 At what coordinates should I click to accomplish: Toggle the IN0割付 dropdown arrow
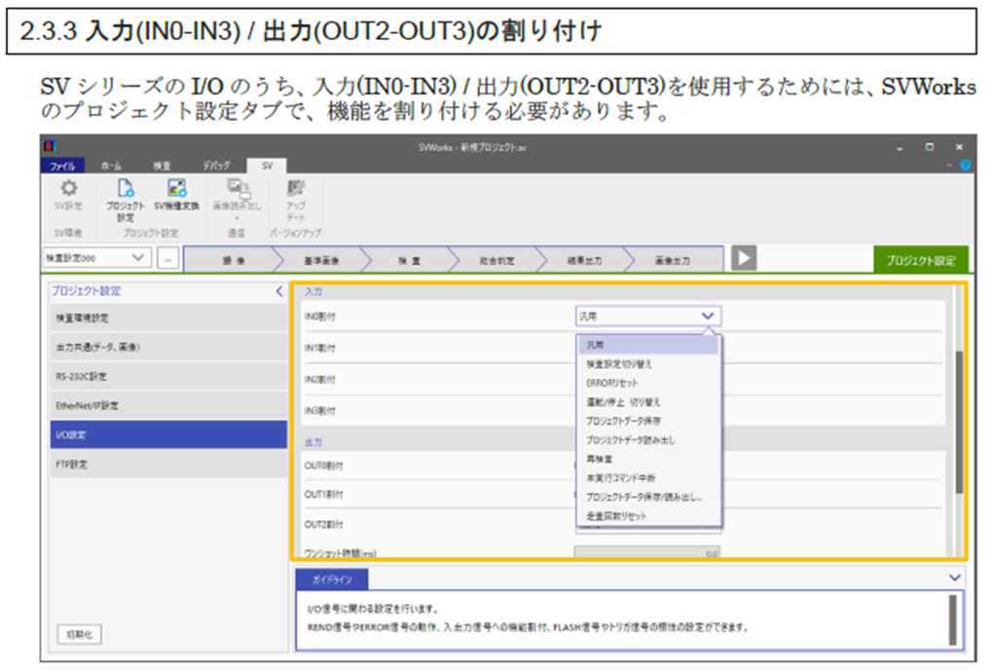point(708,316)
